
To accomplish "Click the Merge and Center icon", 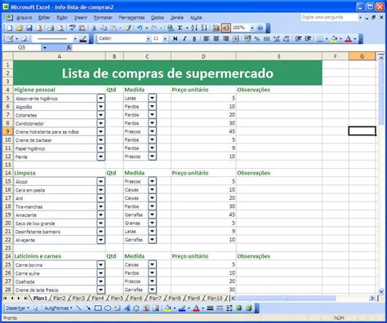I will coord(236,39).
